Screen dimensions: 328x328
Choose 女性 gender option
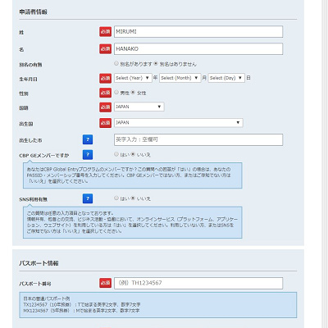pyautogui.click(x=133, y=93)
